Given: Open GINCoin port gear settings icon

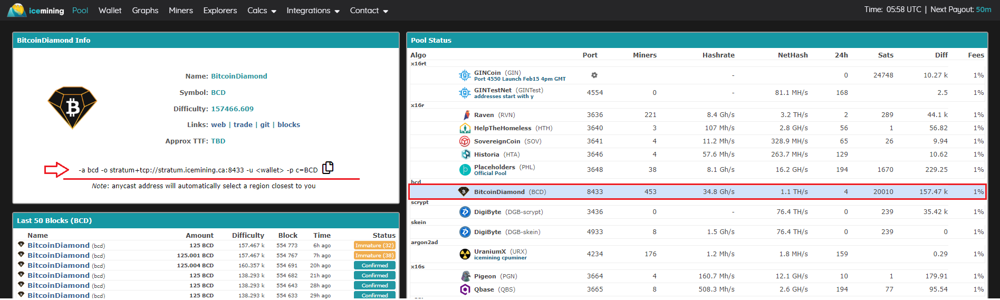Looking at the screenshot, I should click(x=594, y=75).
